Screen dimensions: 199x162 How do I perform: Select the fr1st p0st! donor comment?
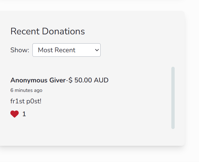pos(26,101)
